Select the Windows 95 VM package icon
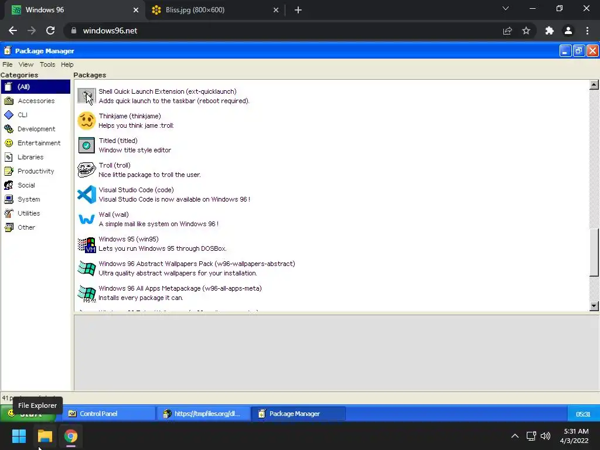 (87, 244)
